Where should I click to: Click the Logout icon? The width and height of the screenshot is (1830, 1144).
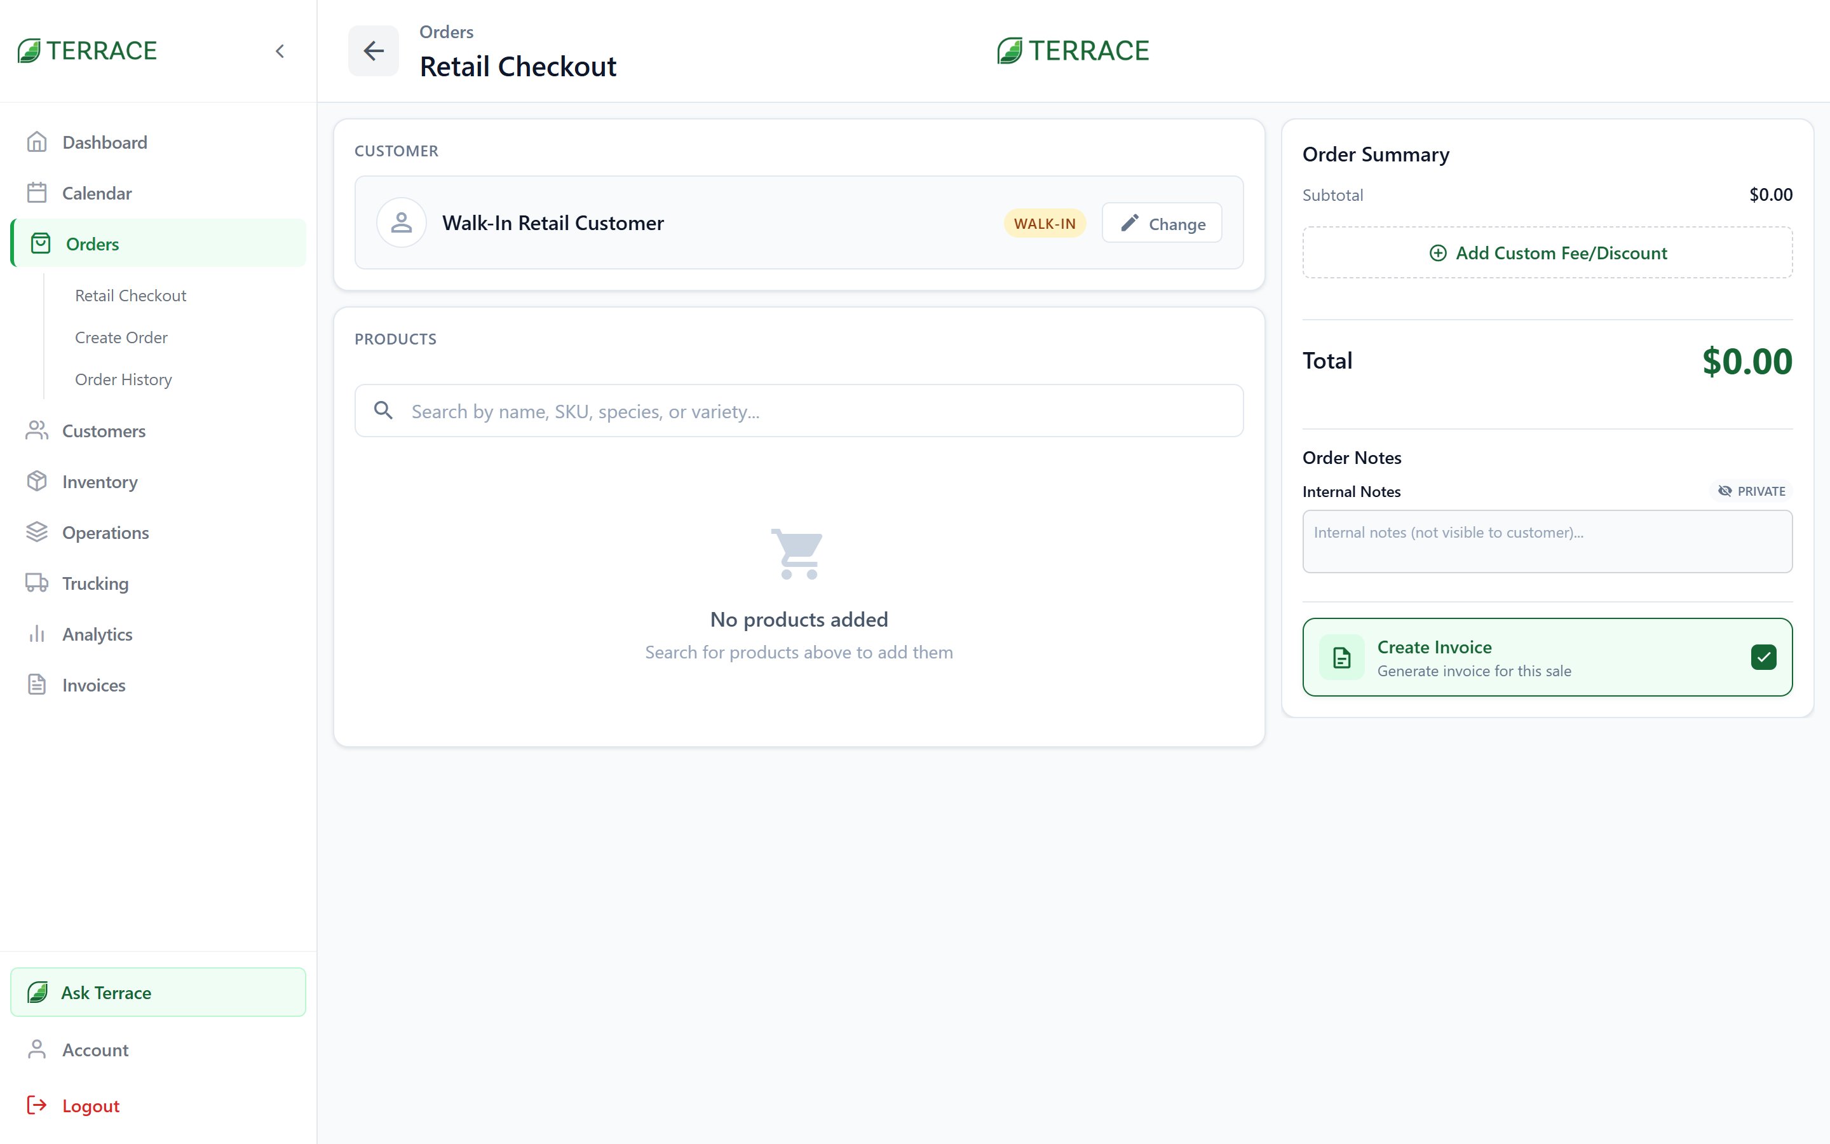pos(37,1105)
